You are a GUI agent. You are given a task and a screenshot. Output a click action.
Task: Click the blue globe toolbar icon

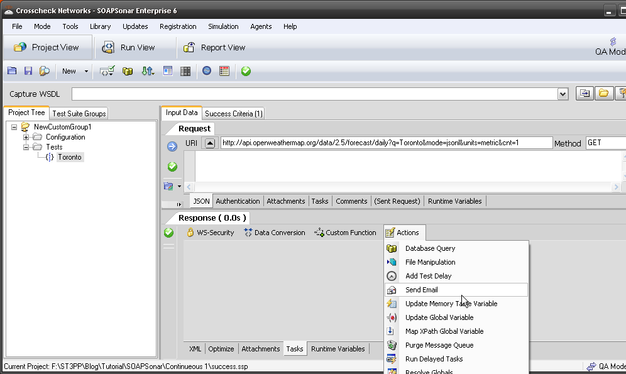pyautogui.click(x=206, y=71)
